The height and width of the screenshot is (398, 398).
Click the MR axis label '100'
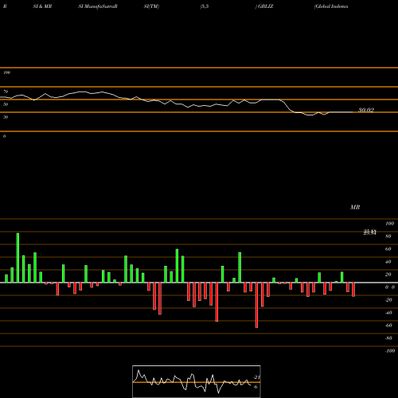(389, 224)
